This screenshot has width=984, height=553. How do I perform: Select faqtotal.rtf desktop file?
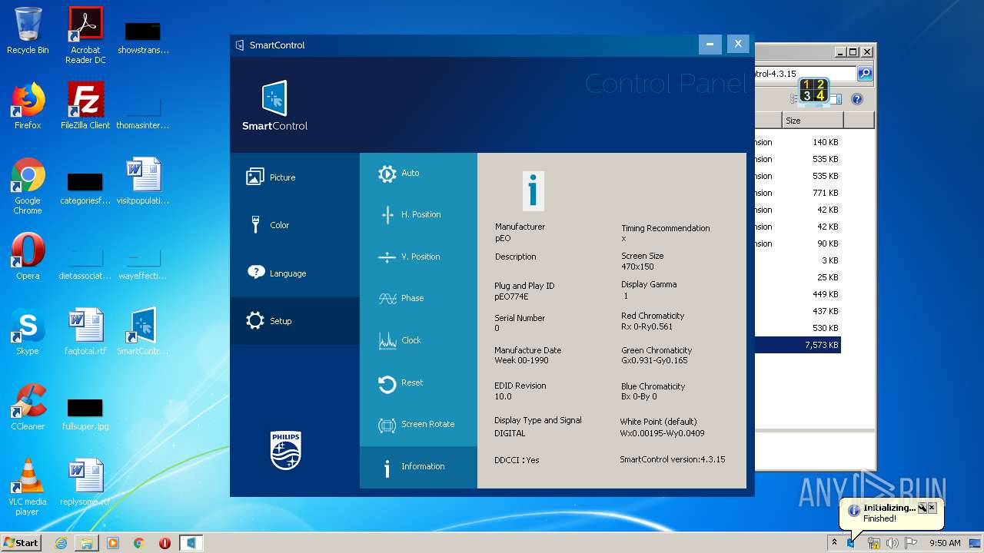[85, 332]
